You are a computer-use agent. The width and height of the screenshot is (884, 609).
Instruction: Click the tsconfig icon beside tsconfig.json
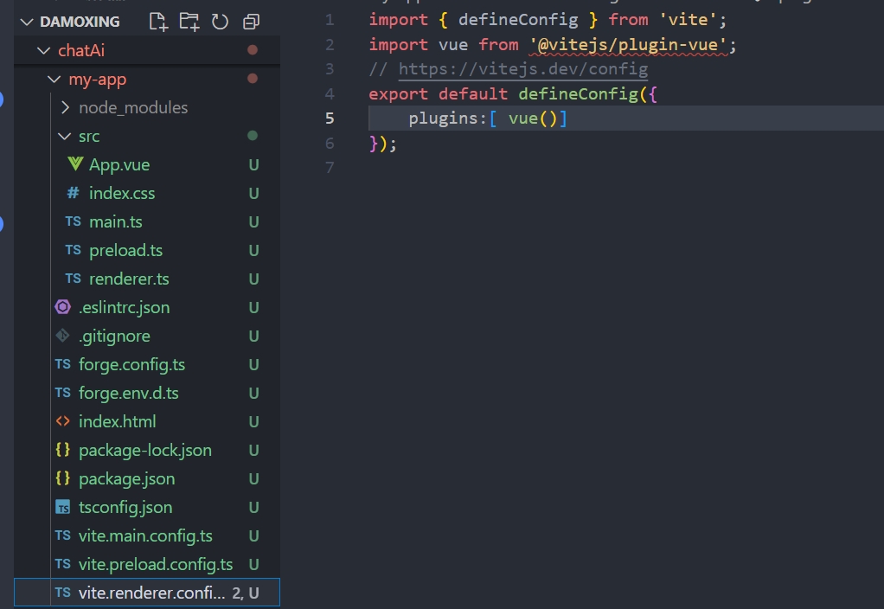click(x=62, y=507)
